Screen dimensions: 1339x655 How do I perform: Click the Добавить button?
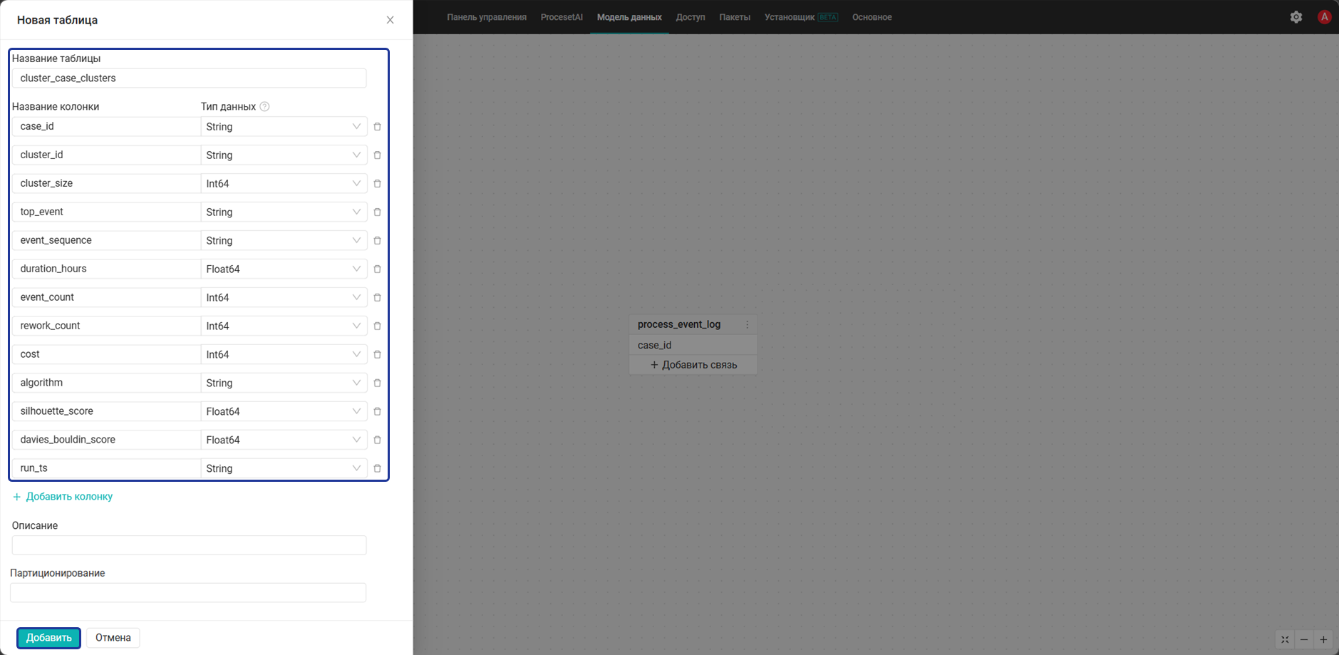pyautogui.click(x=49, y=638)
